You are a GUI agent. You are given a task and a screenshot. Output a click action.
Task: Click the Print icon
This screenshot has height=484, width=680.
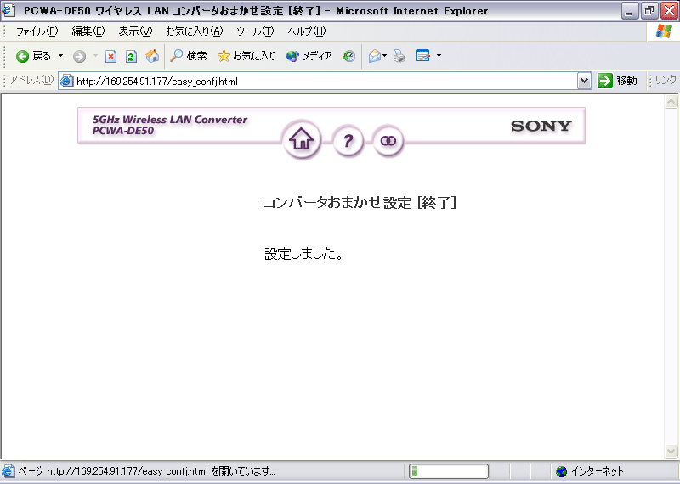coord(399,56)
